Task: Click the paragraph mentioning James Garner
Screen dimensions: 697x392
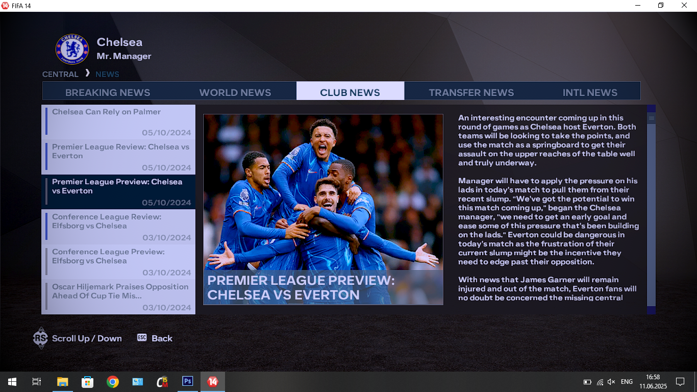Action: [547, 288]
